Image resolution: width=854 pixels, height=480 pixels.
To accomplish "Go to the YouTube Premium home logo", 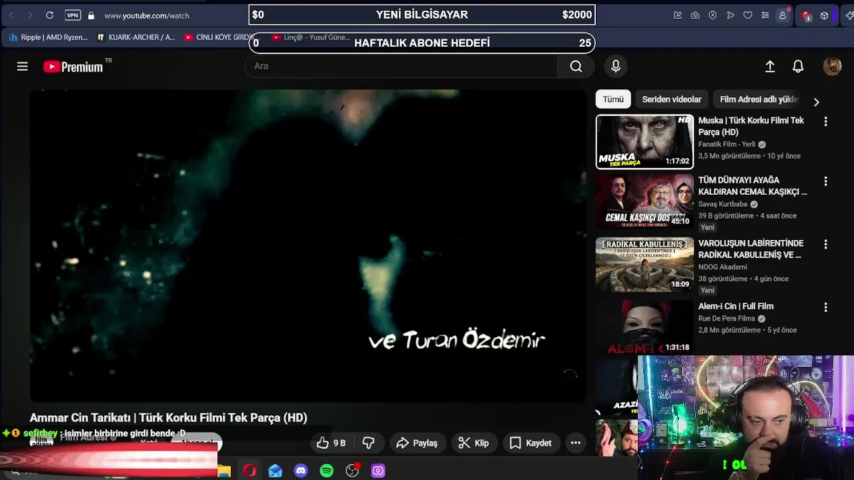I will [73, 67].
